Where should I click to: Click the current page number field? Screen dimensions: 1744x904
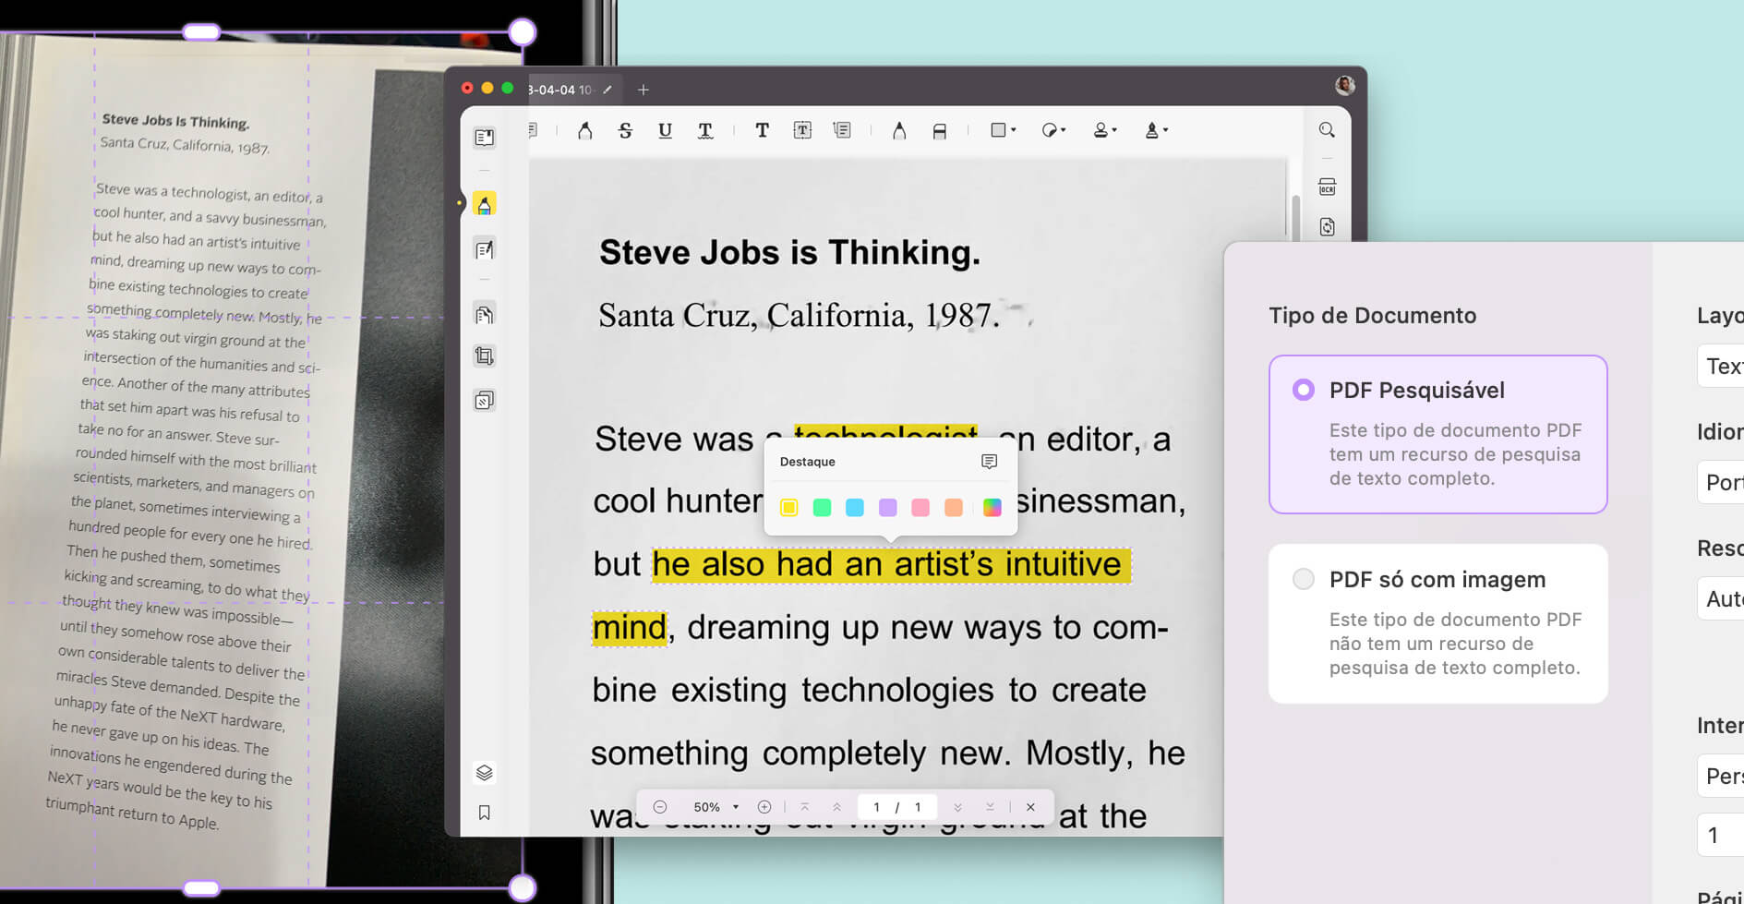point(876,807)
